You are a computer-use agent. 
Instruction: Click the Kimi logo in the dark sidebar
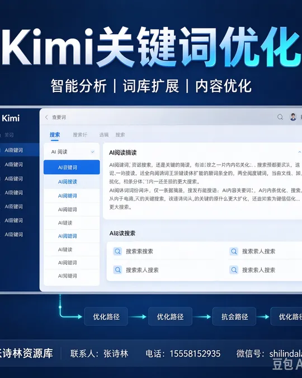click(x=11, y=118)
